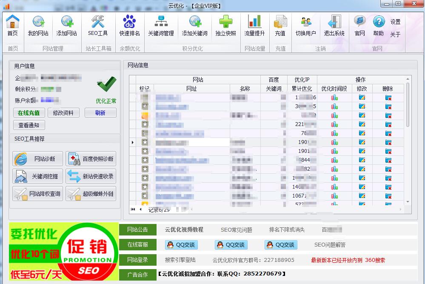Open 关键词管理 in the toolbar
Screen dimensions: 425x284
161,26
